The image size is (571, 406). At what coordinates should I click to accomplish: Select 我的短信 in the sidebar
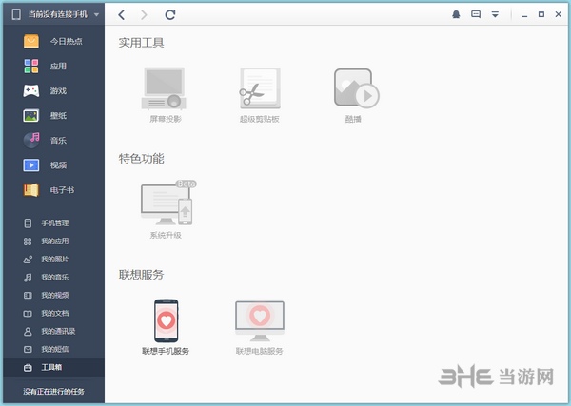click(x=54, y=349)
